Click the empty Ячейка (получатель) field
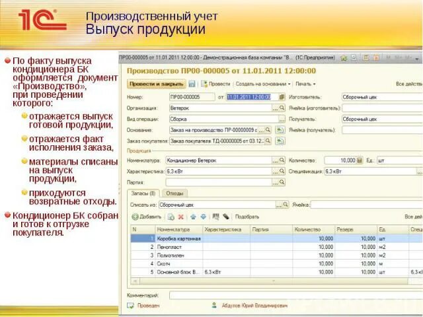 point(382,130)
